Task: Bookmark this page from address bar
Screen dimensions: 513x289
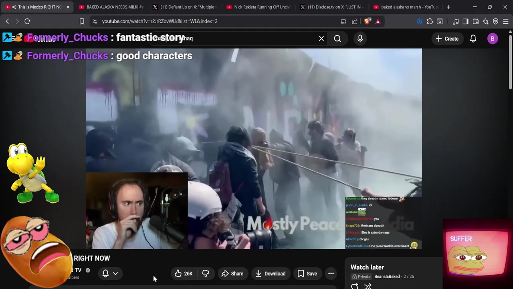Action: [82, 21]
